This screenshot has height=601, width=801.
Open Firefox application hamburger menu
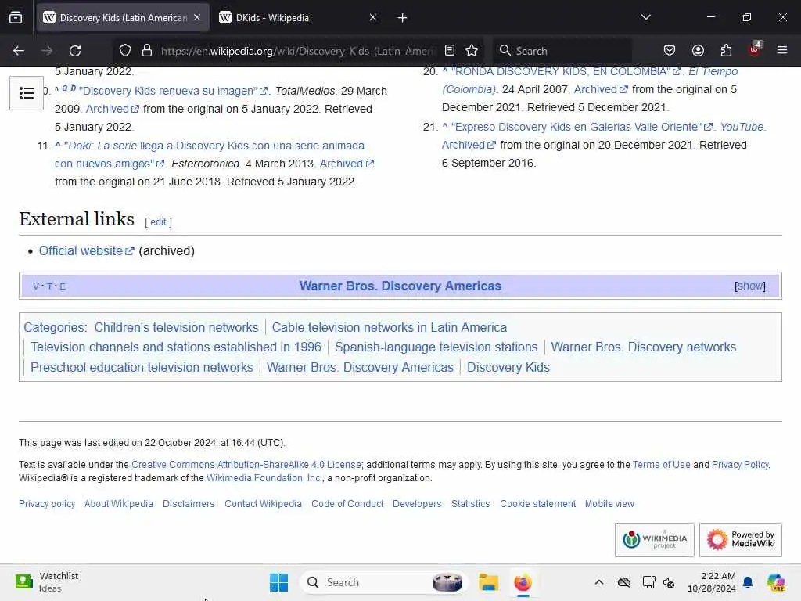782,50
